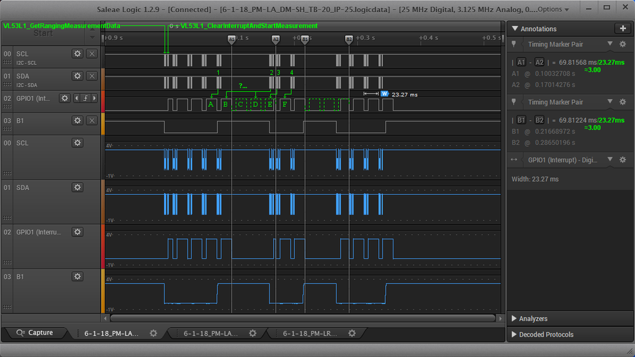Image resolution: width=635 pixels, height=357 pixels.
Task: Open settings gear for analog SDA channel
Action: pos(78,187)
